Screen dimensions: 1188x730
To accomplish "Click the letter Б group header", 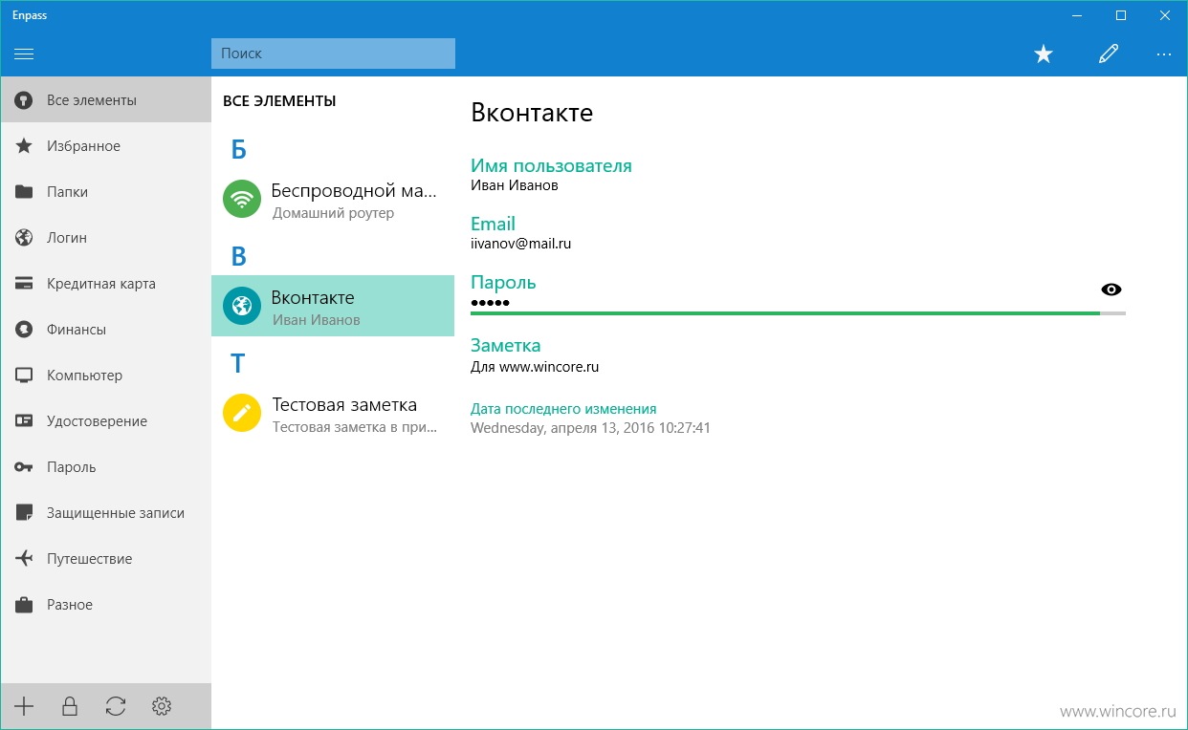I will 239,150.
